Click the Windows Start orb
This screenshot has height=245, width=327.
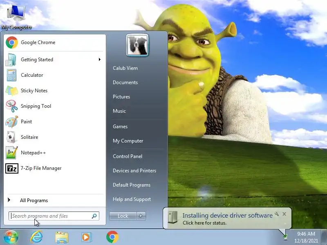[11, 237]
